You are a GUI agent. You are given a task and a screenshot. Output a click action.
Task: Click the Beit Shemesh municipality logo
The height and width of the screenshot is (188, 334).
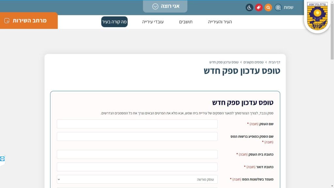[x=317, y=16]
